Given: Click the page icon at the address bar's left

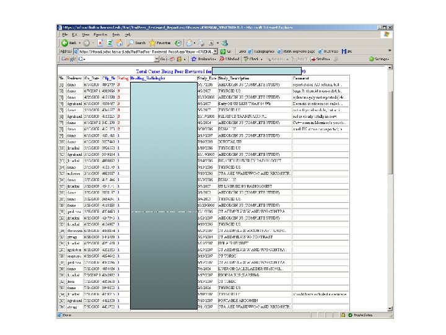Looking at the screenshot, I should click(76, 51).
